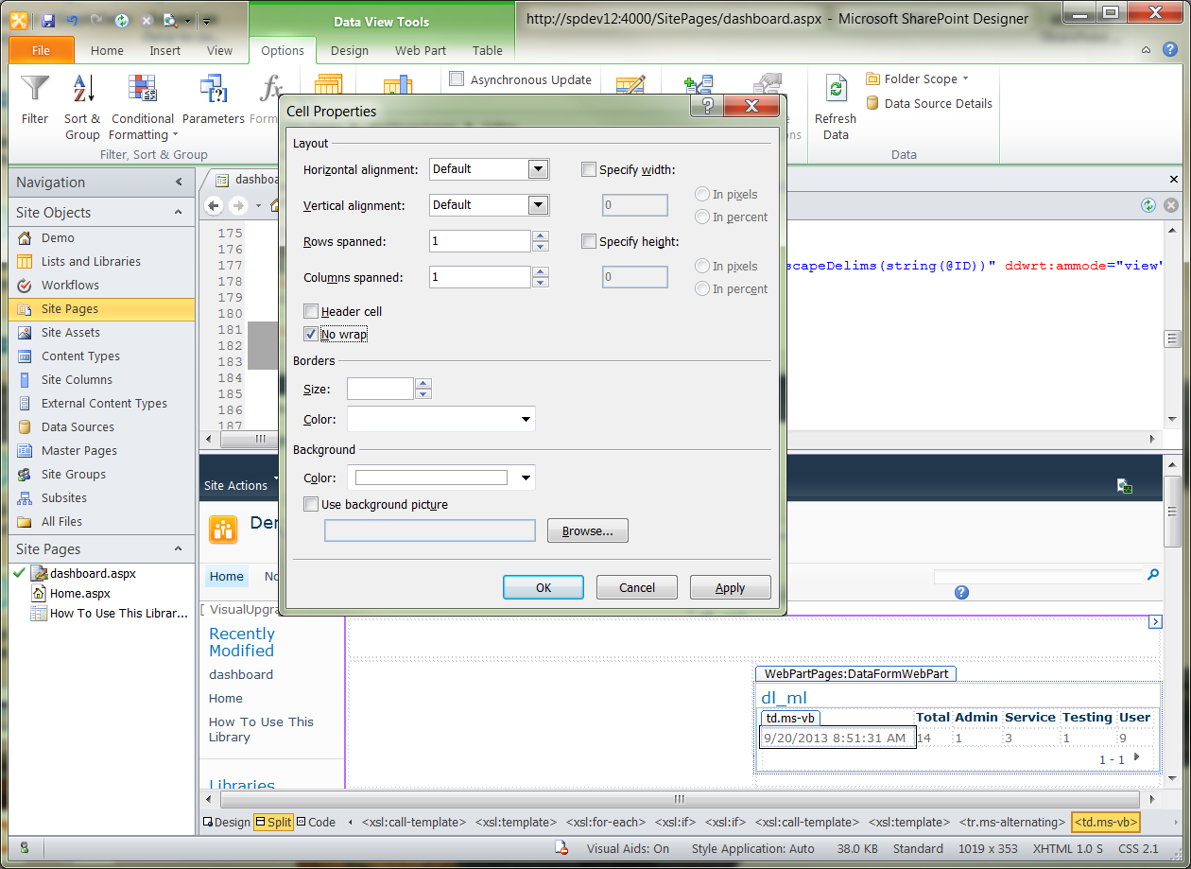1191x869 pixels.
Task: Click the Recently Modified link
Action: tap(242, 642)
